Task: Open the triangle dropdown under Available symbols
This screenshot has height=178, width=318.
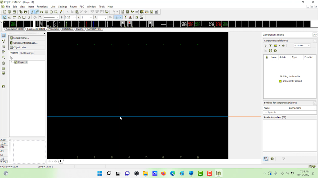Action: pyautogui.click(x=284, y=159)
